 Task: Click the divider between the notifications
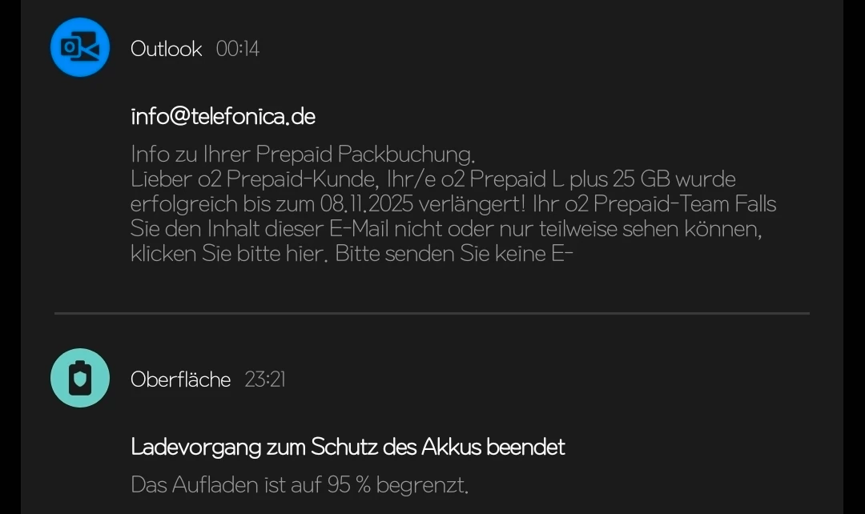[432, 313]
